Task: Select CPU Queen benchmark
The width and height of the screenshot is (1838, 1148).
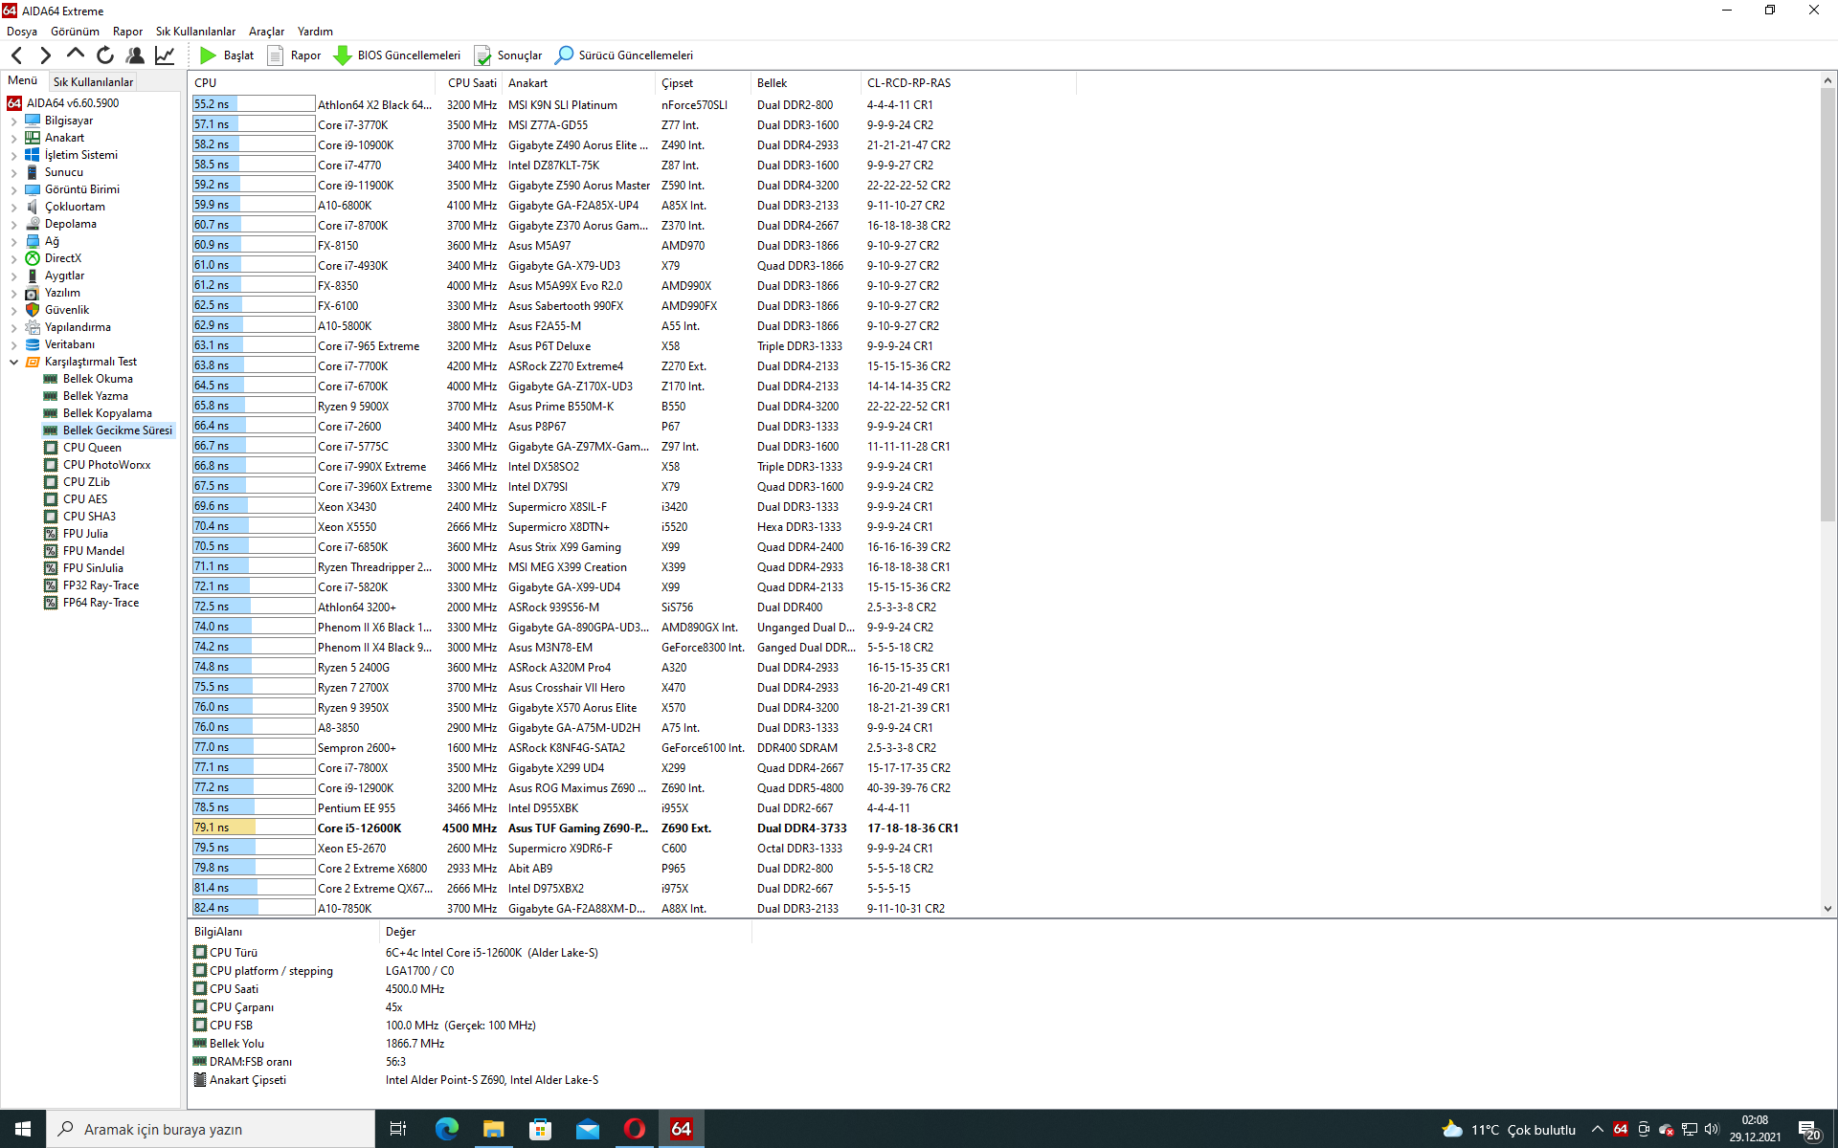Action: click(92, 448)
